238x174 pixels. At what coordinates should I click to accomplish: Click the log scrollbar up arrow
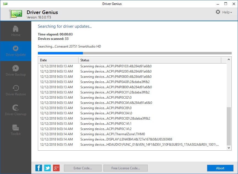coord(229,60)
